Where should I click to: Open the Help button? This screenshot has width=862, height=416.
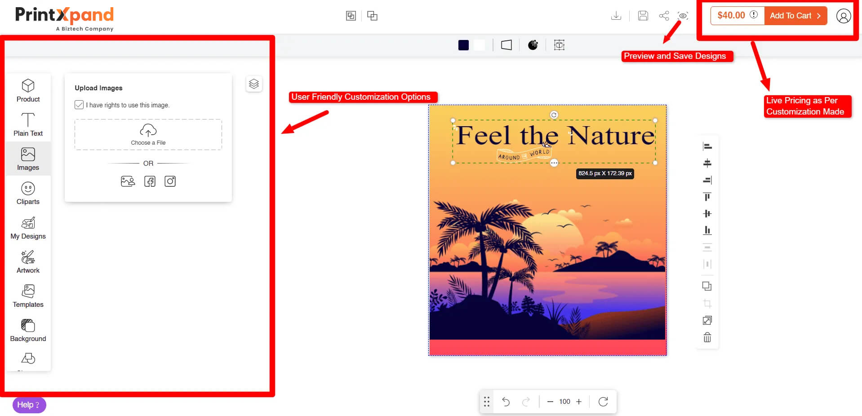coord(29,405)
